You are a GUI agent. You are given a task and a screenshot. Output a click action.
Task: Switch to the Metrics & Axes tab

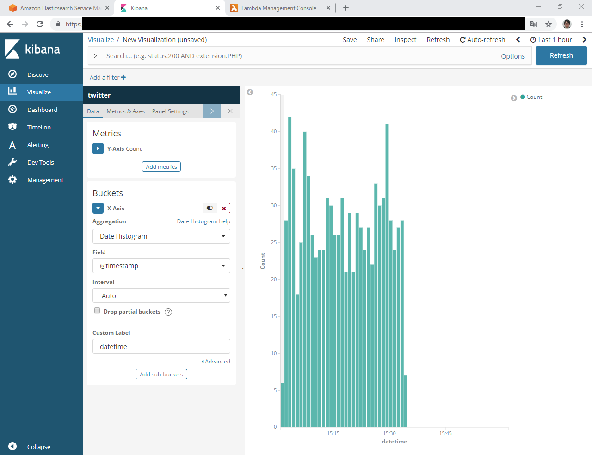click(x=125, y=111)
